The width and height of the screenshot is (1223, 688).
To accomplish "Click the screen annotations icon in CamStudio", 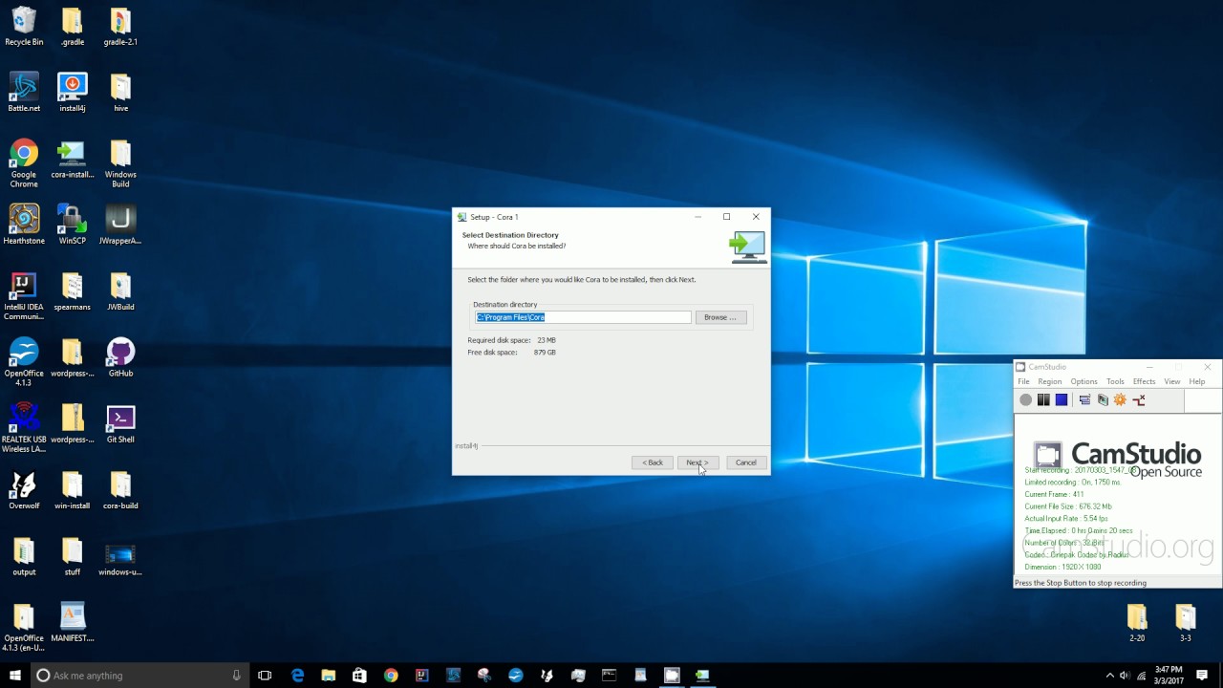I will (x=1103, y=400).
